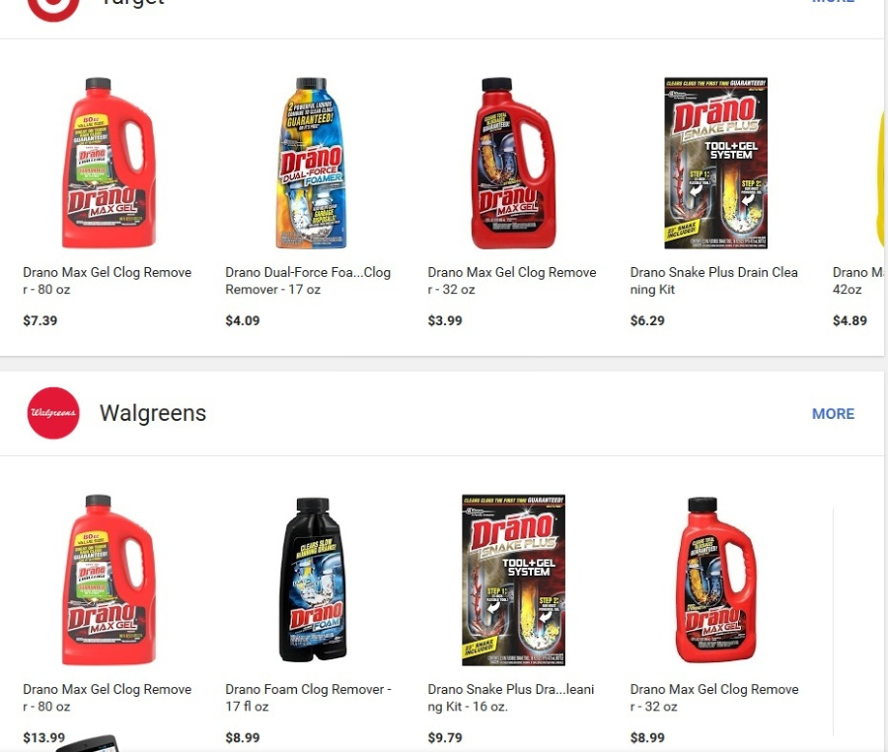
Task: Select Target Drano Snake Plus box image
Action: pyautogui.click(x=716, y=163)
